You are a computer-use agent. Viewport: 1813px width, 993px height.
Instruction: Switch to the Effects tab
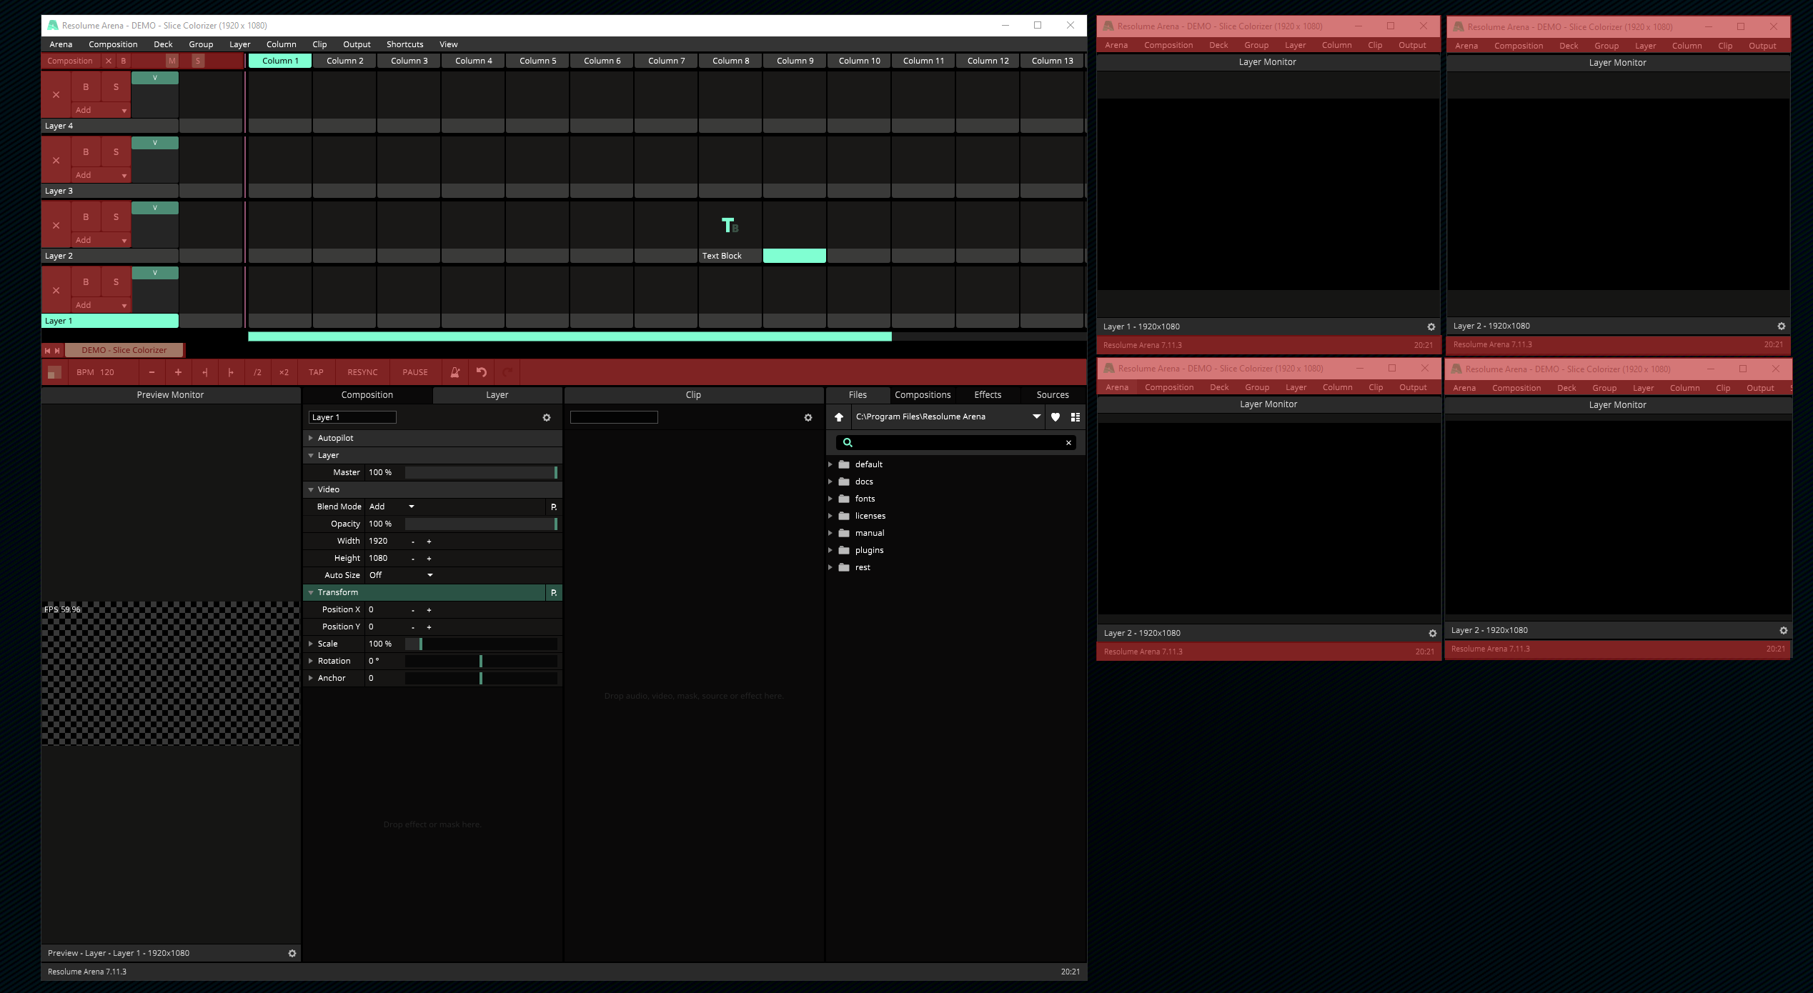[x=988, y=395]
